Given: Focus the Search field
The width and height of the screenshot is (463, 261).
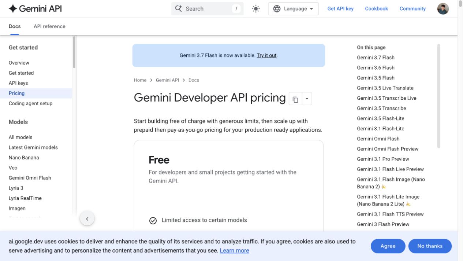Looking at the screenshot, I should coord(208,9).
